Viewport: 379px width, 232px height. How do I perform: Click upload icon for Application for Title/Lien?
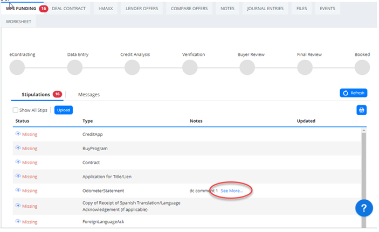click(18, 176)
